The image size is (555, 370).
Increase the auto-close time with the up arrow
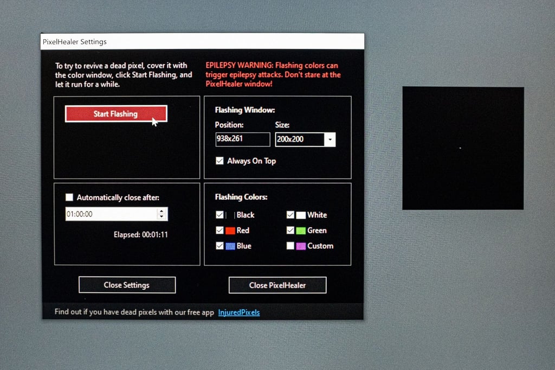162,211
